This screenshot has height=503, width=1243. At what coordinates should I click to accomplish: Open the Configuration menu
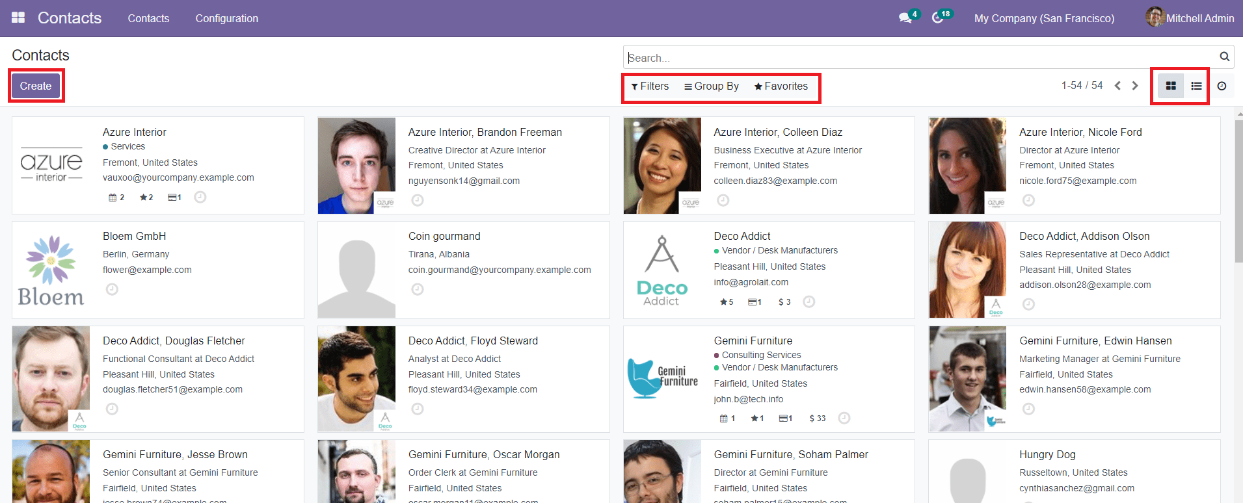[227, 18]
